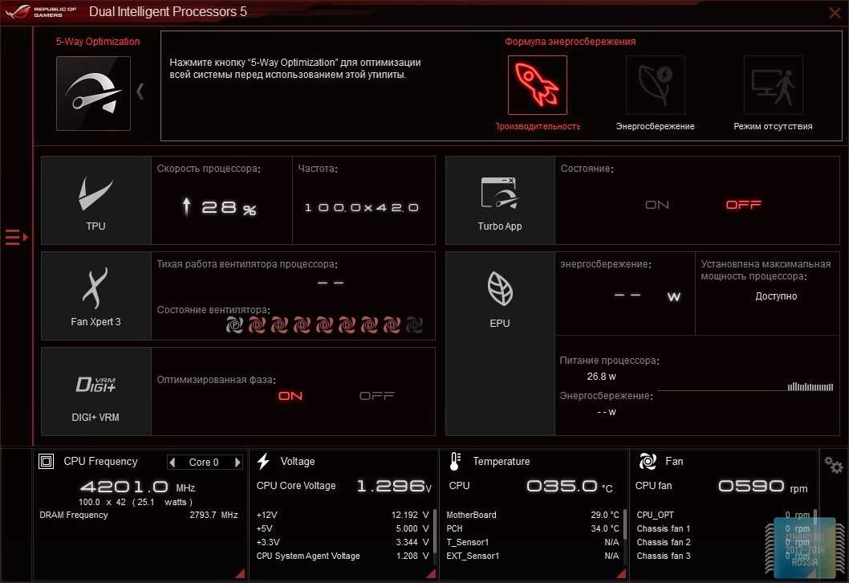
Task: Turn Turbo App state ON
Action: 657,205
